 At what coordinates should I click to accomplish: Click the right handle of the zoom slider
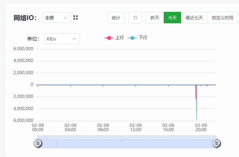(x=216, y=143)
